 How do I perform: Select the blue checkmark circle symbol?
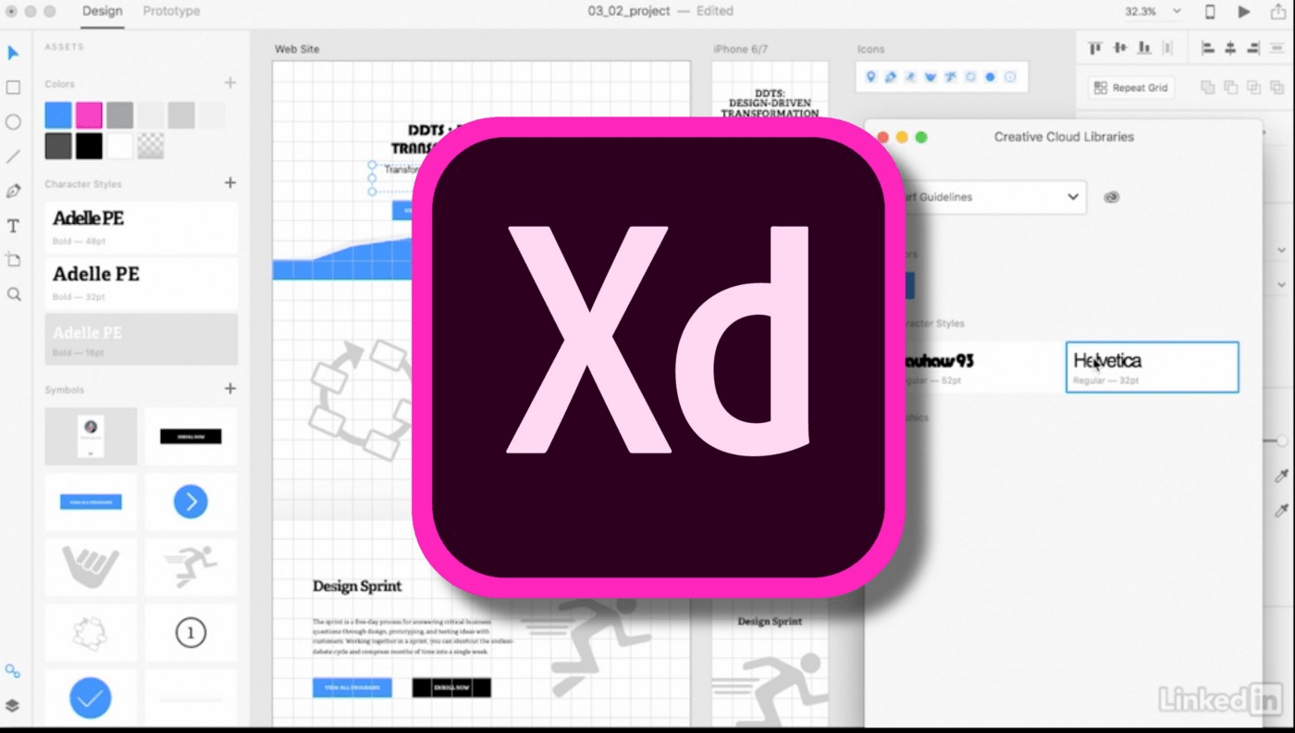pyautogui.click(x=91, y=699)
